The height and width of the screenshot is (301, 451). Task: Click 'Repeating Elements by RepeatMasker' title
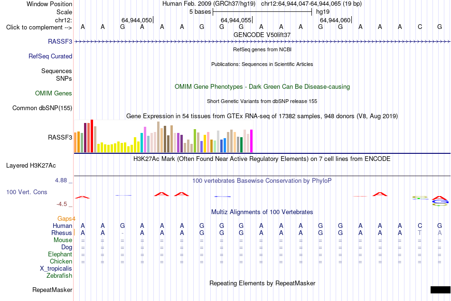click(x=262, y=283)
